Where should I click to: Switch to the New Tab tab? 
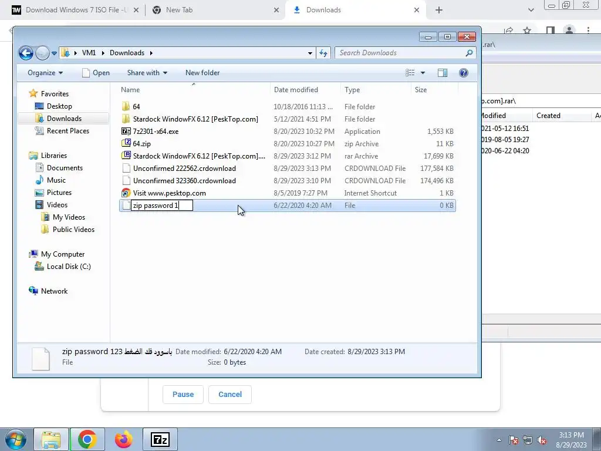coord(179,10)
